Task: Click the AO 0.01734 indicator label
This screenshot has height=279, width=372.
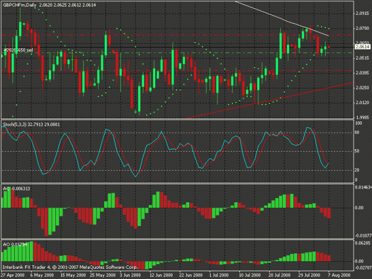Action: pyautogui.click(x=15, y=244)
